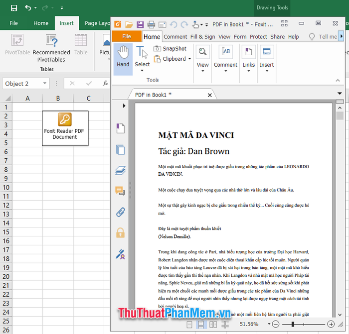
Task: Click the Print icon in Foxit toolbar
Action: tap(152, 24)
